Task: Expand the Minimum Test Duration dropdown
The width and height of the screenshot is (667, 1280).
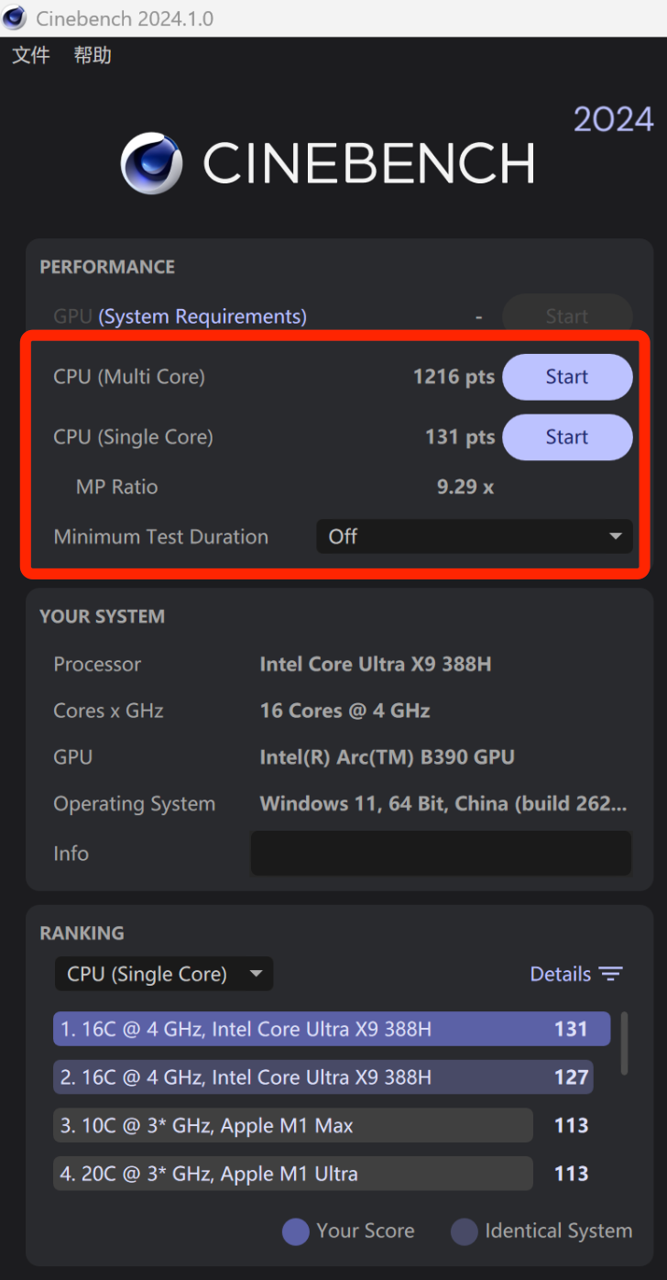Action: [475, 536]
